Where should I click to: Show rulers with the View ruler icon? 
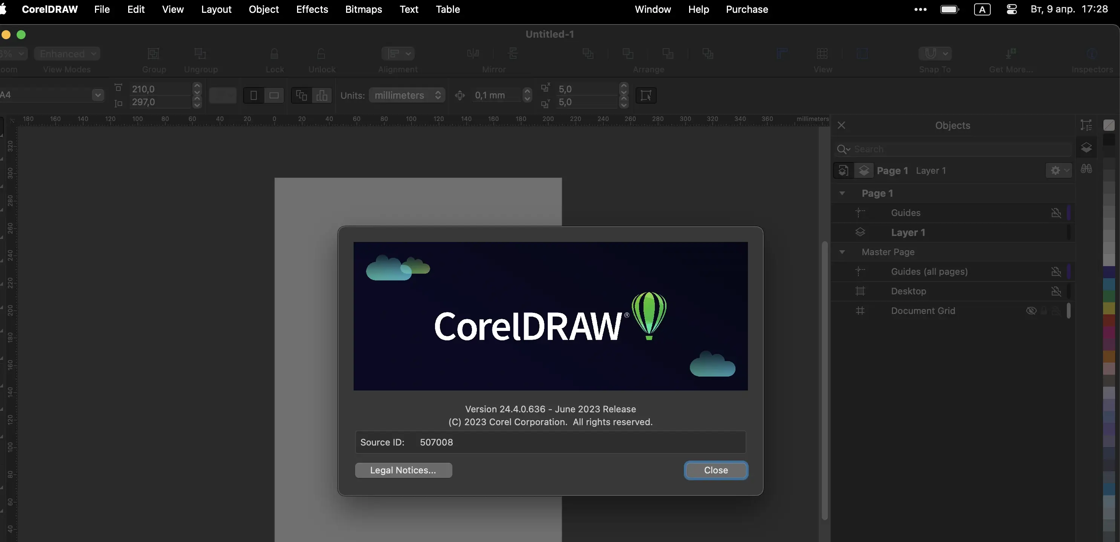point(782,54)
